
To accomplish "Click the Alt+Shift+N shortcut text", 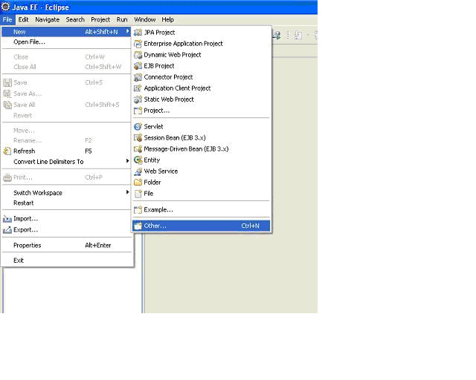I will (101, 32).
